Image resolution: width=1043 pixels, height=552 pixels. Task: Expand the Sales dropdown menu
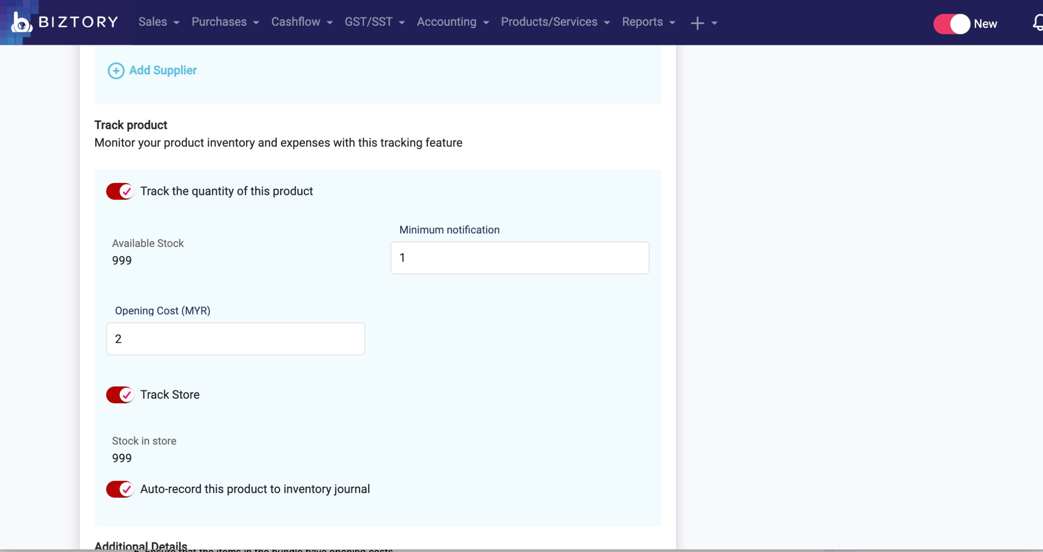pyautogui.click(x=159, y=22)
